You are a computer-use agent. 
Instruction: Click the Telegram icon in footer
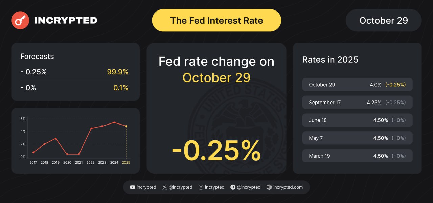(x=233, y=187)
